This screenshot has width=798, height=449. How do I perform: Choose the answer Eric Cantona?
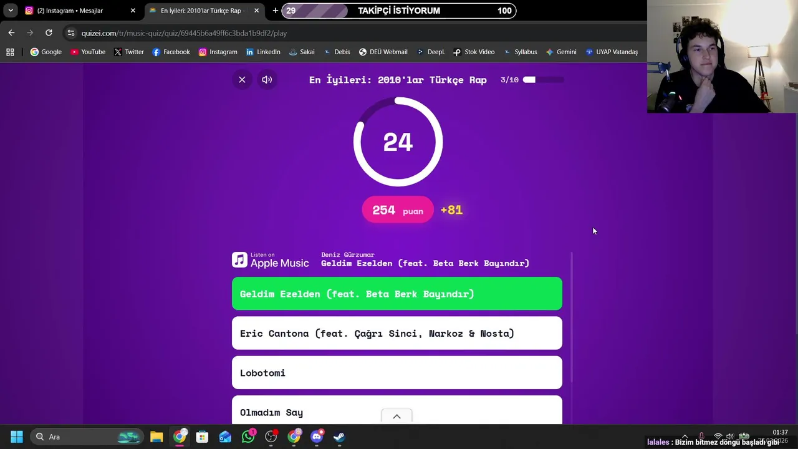pyautogui.click(x=397, y=333)
